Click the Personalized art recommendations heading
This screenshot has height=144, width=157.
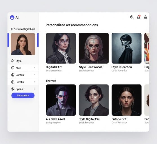72,25
